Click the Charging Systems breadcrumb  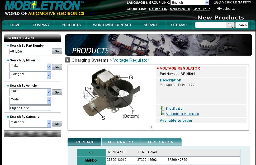(90, 60)
